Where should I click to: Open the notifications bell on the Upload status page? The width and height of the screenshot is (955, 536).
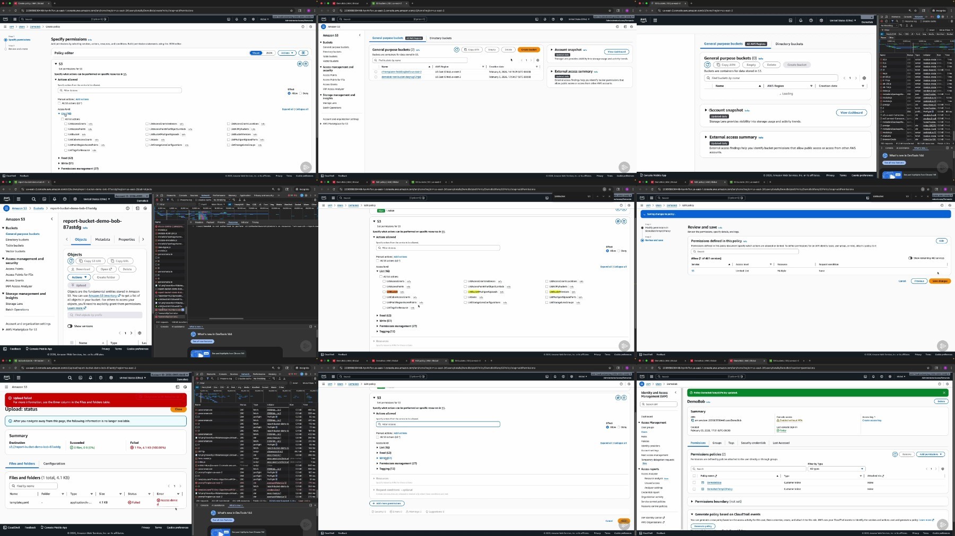[x=90, y=378]
